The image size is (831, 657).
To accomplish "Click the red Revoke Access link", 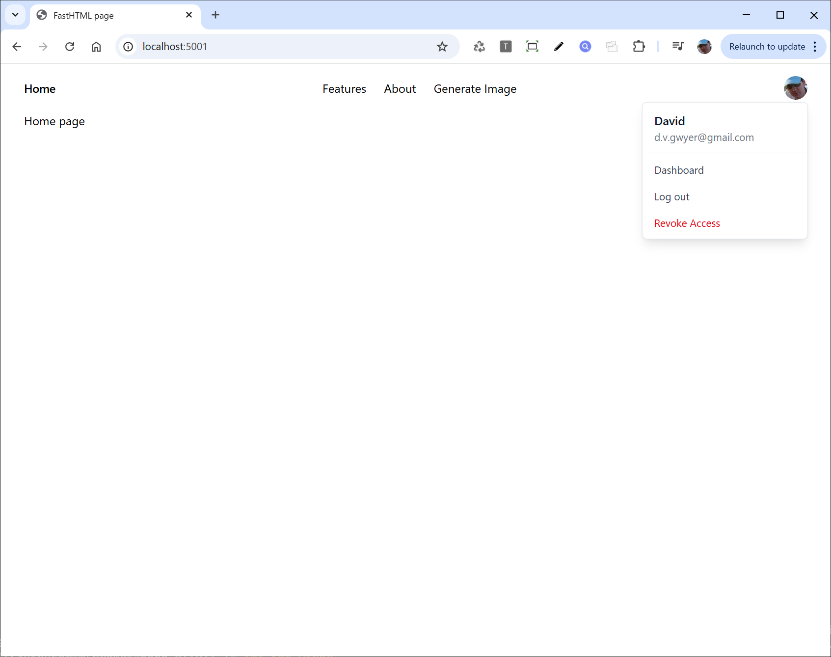I will pos(687,223).
